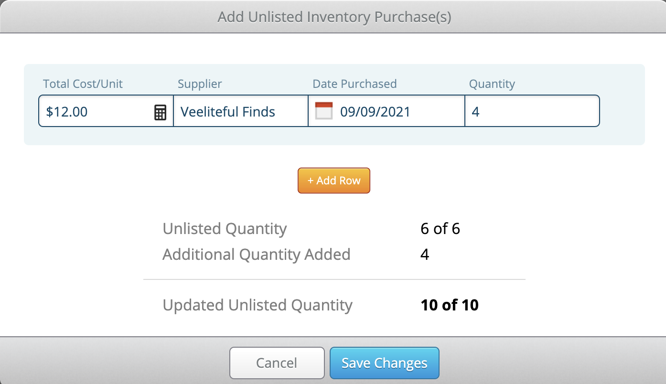666x384 pixels.
Task: Click the Quantity column label
Action: click(x=492, y=84)
